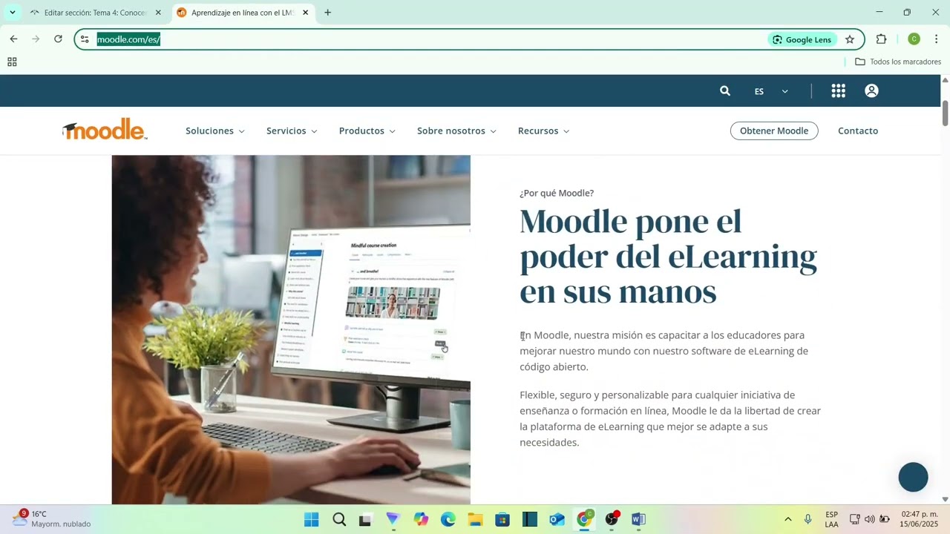Open the bookmarks bar apps grid icon

coord(12,62)
